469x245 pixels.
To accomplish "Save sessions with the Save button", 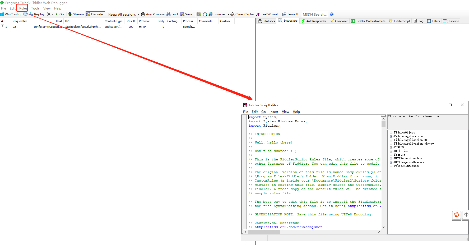I will [x=186, y=14].
